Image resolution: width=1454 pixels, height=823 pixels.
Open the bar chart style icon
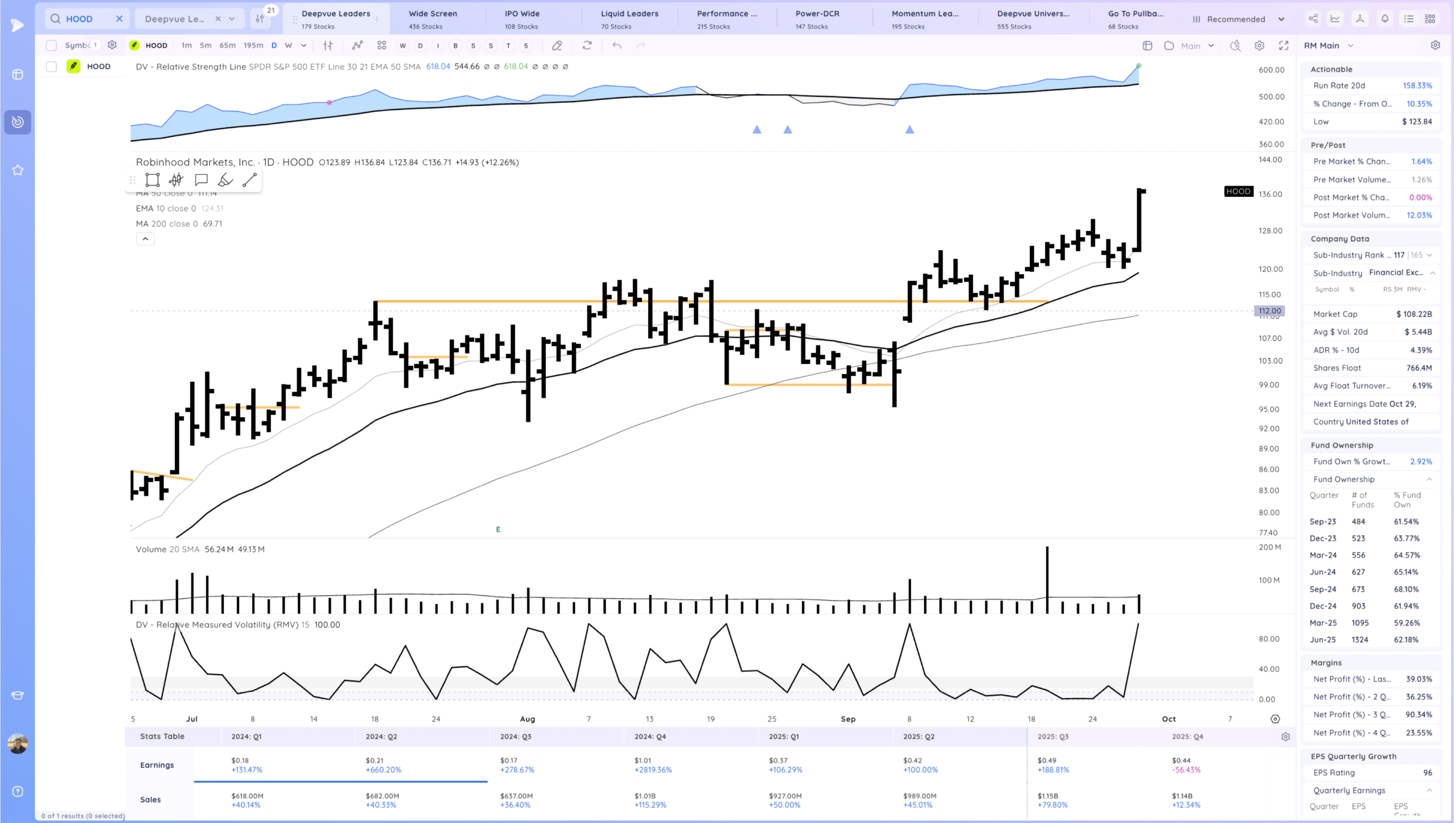pyautogui.click(x=328, y=45)
